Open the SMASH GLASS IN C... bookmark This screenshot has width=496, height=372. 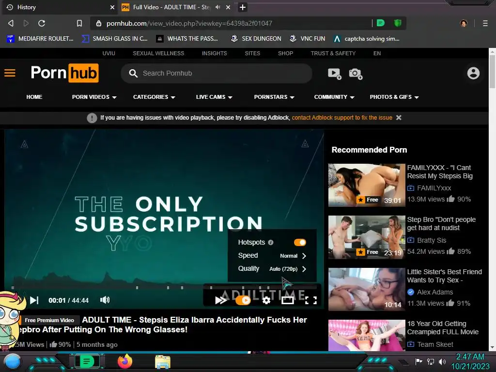pyautogui.click(x=114, y=39)
